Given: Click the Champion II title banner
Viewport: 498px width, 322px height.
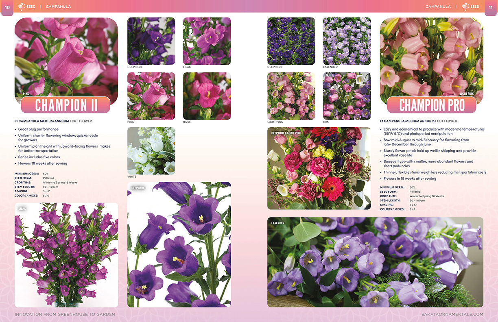Looking at the screenshot, I should coord(66,105).
